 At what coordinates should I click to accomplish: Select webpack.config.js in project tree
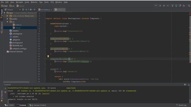pos(18,48)
